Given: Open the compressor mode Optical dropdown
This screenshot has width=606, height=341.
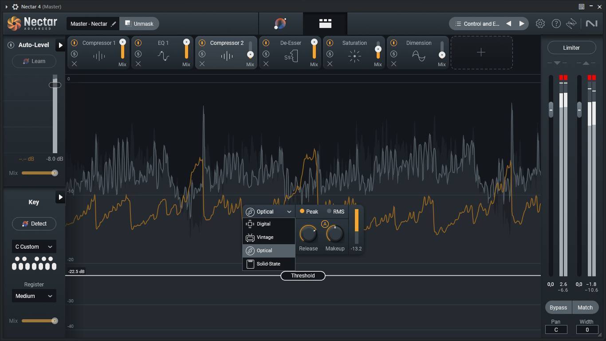Looking at the screenshot, I should click(268, 212).
